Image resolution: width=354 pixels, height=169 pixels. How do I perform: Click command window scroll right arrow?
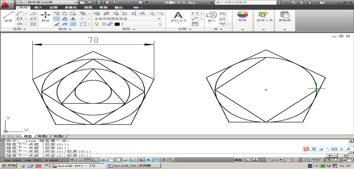[x=346, y=155]
